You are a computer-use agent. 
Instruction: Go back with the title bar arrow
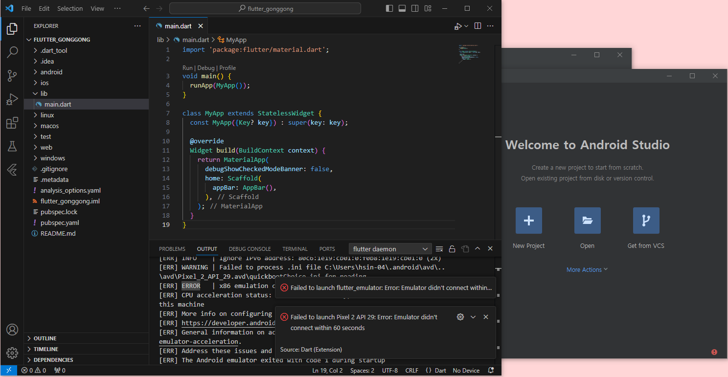tap(147, 8)
